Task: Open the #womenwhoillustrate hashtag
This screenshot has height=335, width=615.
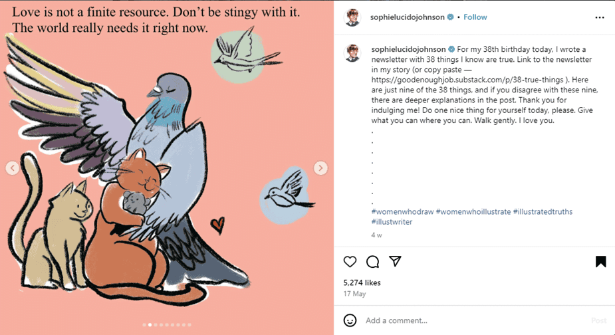Action: pyautogui.click(x=473, y=212)
